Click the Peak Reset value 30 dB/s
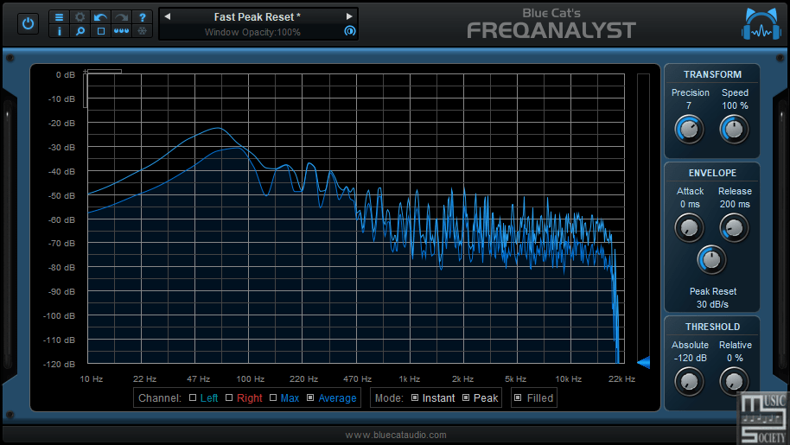Screen dimensions: 790x445 [712, 304]
